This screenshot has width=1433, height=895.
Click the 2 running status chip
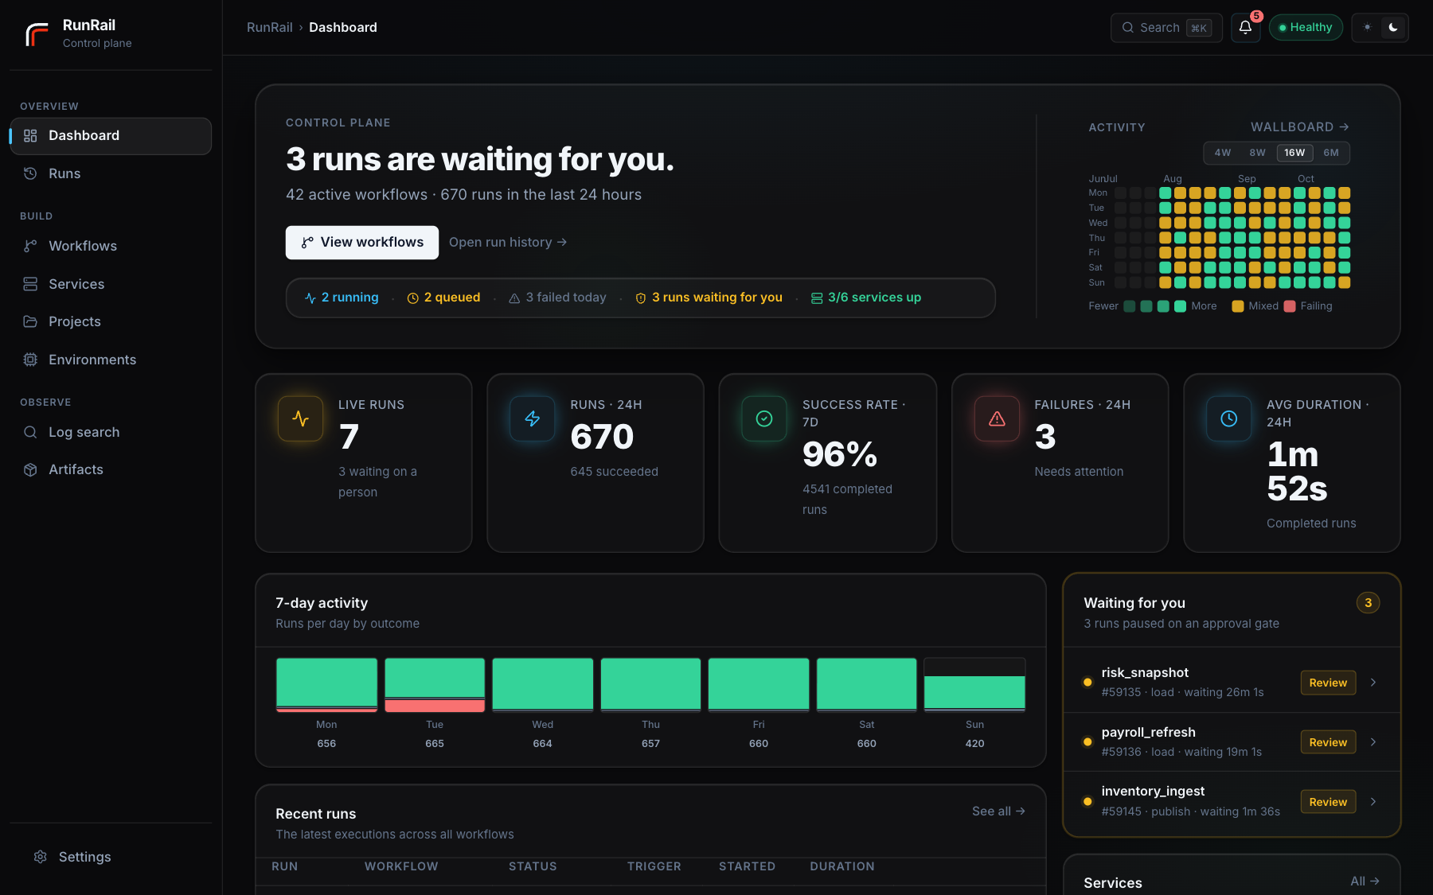(x=342, y=298)
